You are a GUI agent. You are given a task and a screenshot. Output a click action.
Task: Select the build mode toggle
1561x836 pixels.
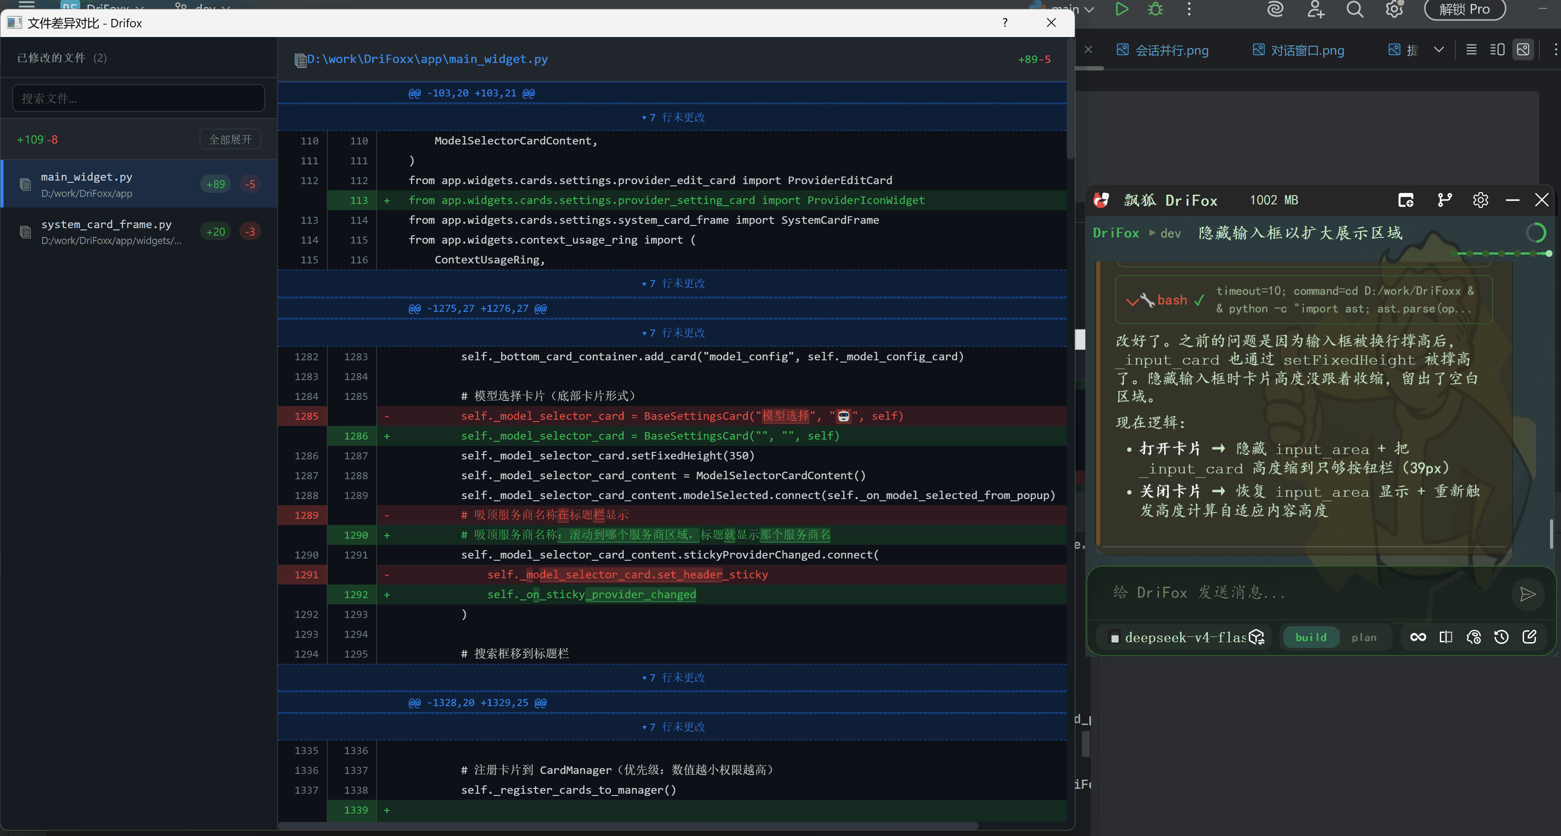tap(1311, 637)
